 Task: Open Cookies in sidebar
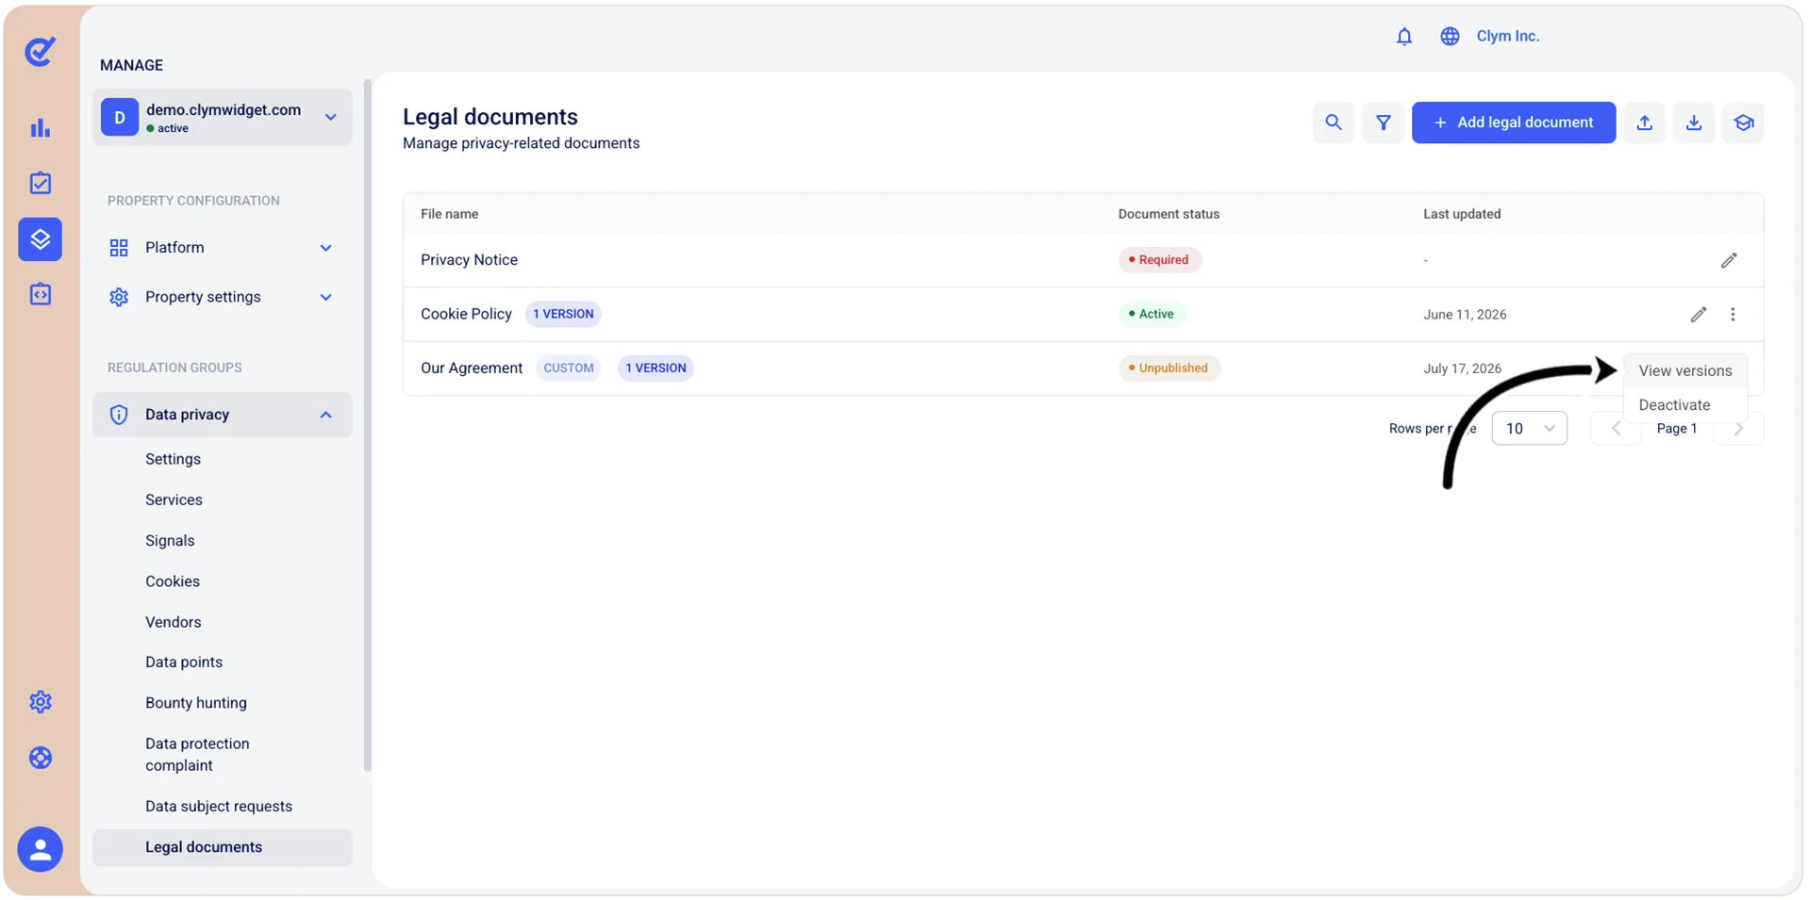(173, 581)
